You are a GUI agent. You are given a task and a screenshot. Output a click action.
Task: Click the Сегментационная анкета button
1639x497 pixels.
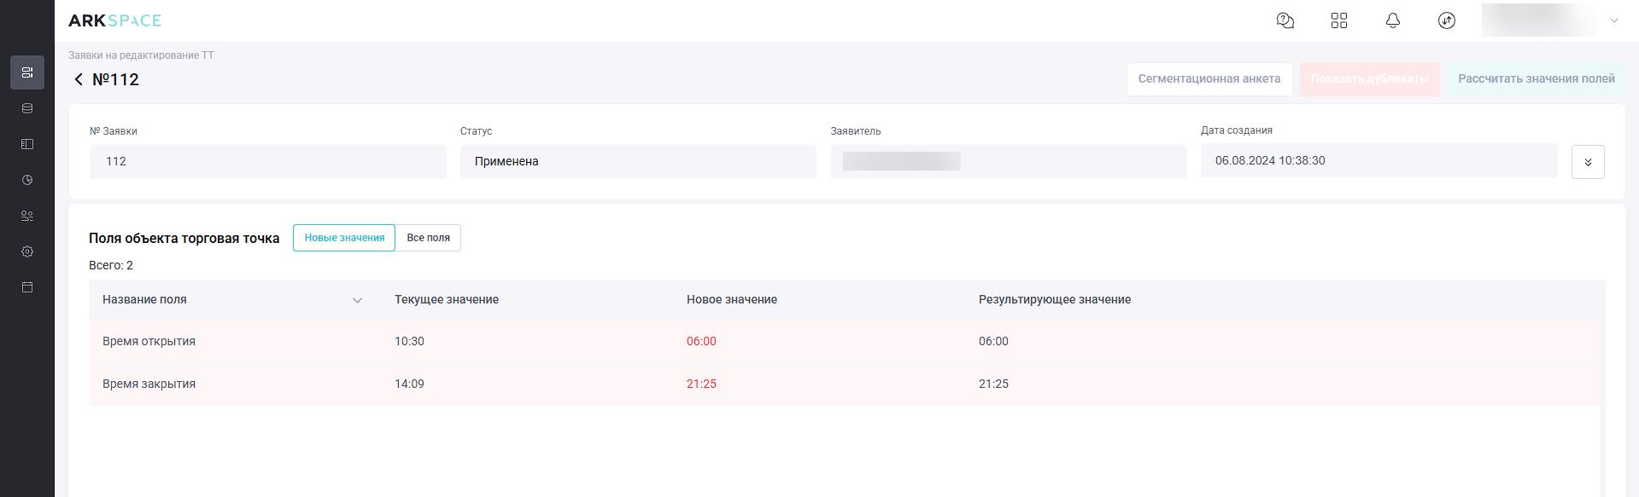point(1209,79)
